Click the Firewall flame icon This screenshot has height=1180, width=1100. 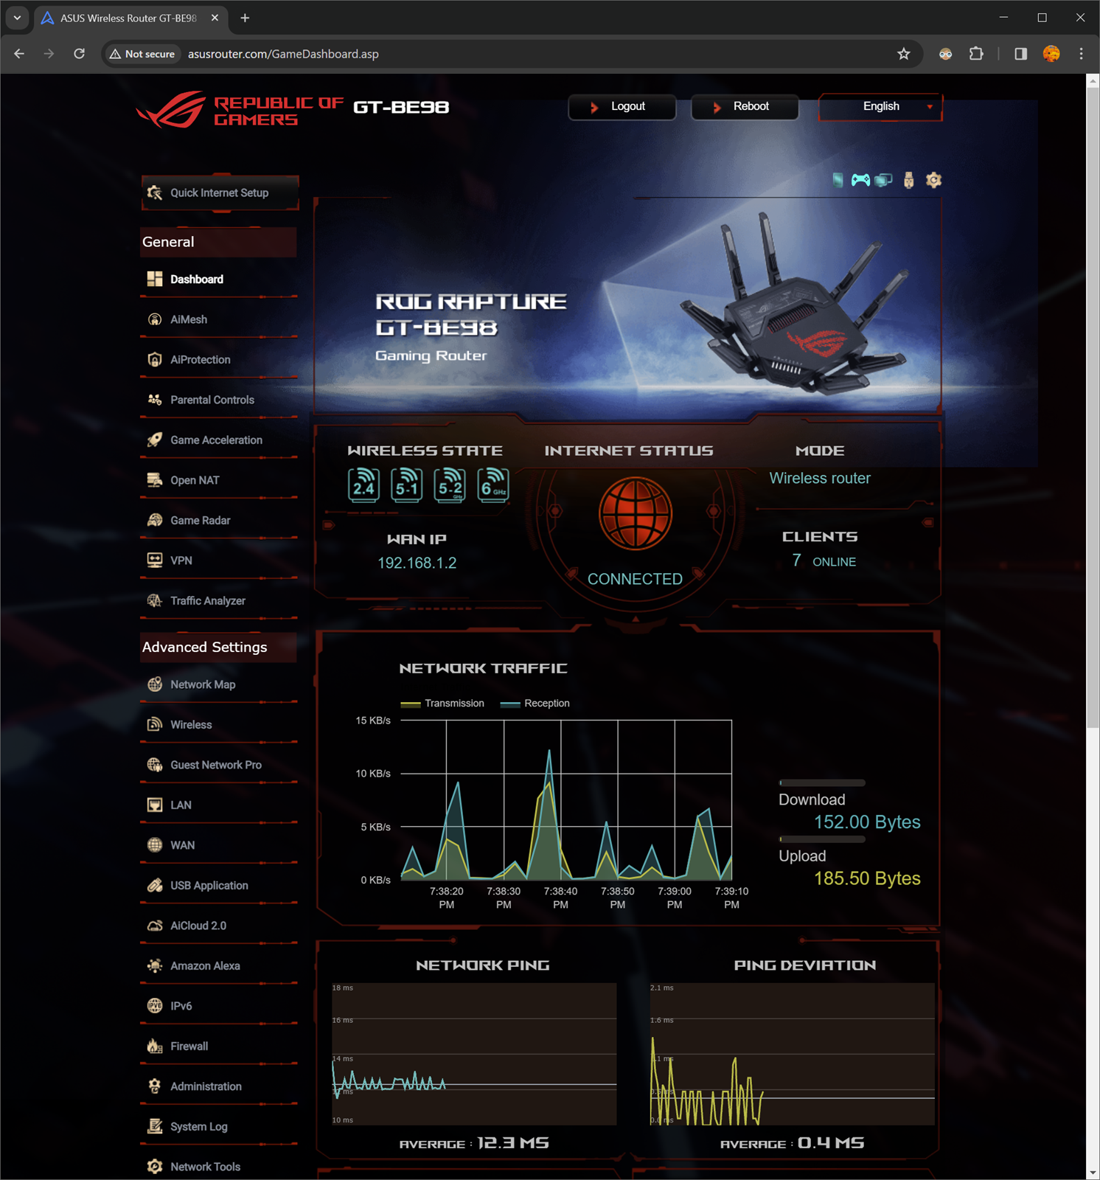(x=155, y=1046)
